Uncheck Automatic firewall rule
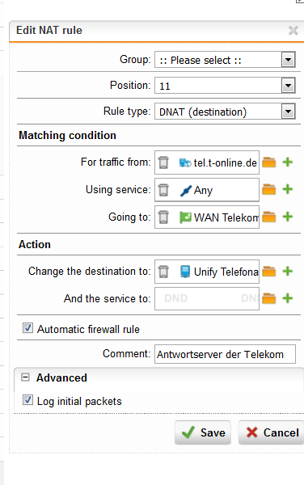The image size is (304, 485). [27, 328]
